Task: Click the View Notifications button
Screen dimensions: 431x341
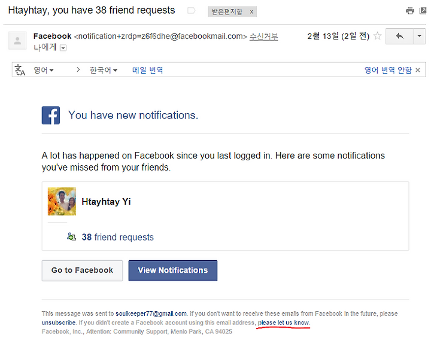Action: [173, 270]
